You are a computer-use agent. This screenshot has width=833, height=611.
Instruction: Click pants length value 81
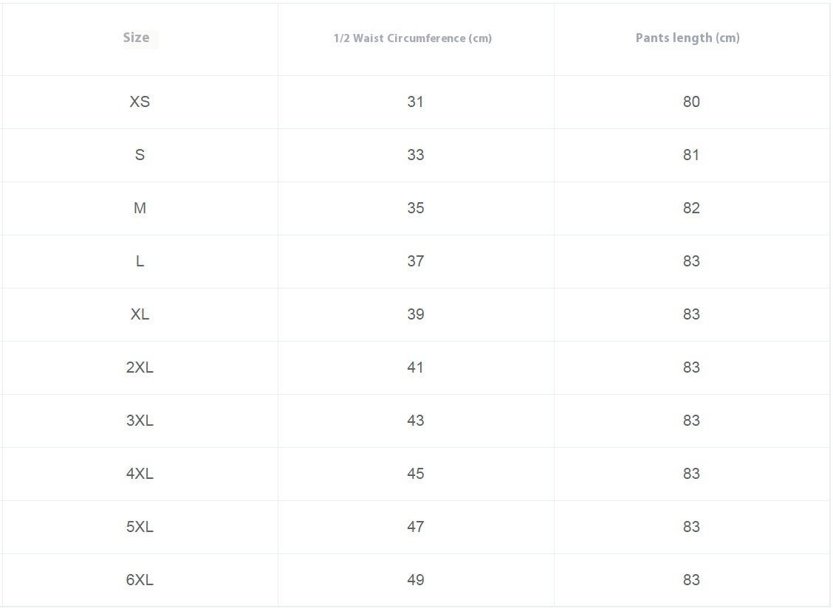point(690,155)
